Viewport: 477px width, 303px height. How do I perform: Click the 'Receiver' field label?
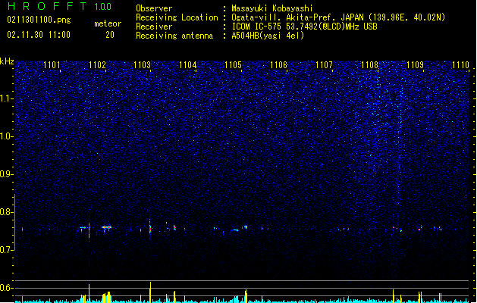(154, 27)
